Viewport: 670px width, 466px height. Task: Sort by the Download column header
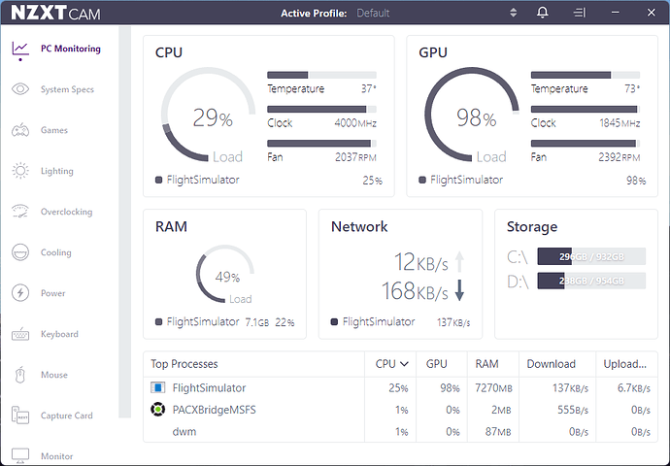click(x=551, y=364)
